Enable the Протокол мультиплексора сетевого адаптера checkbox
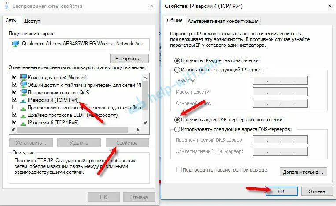Viewport: 336px width, 206px height. (15, 107)
